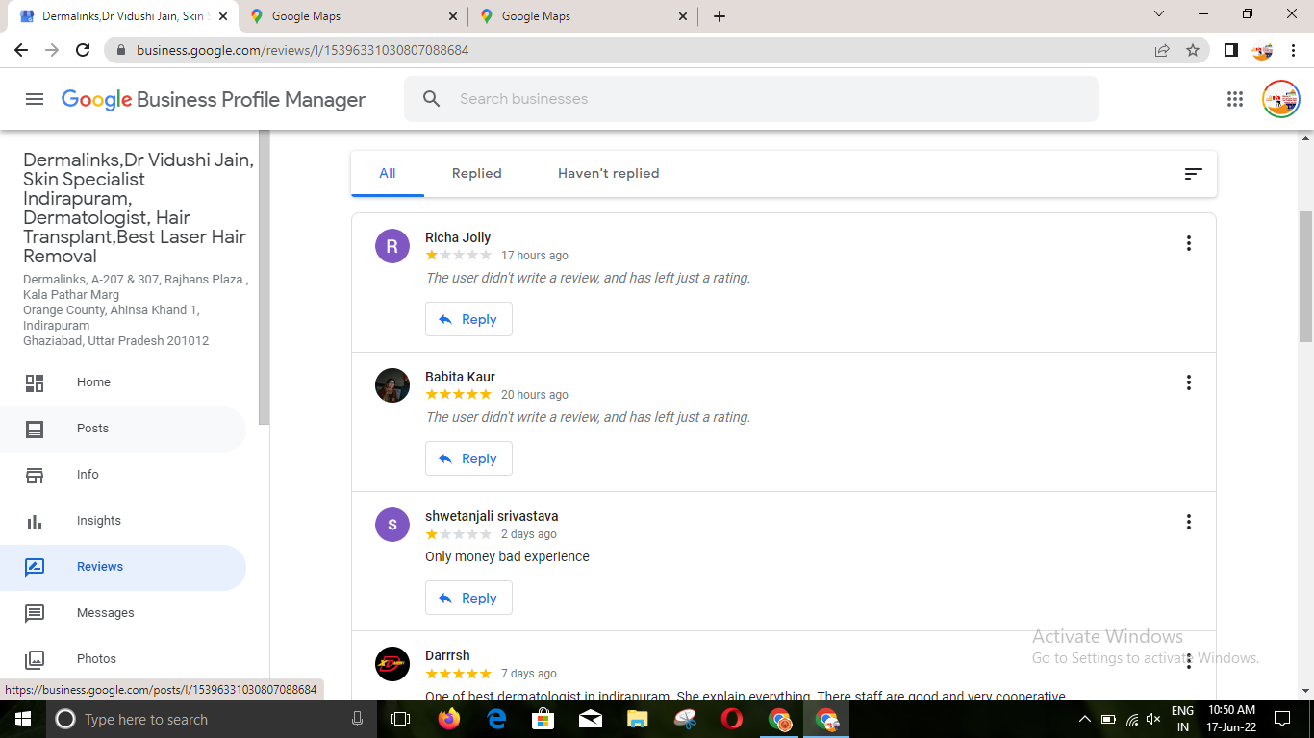Screen dimensions: 1314x738
Task: Open the Windows notification center
Action: (1282, 719)
